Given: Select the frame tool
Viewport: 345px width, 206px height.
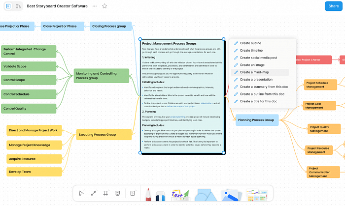Looking at the screenshot, I should pos(105,193).
